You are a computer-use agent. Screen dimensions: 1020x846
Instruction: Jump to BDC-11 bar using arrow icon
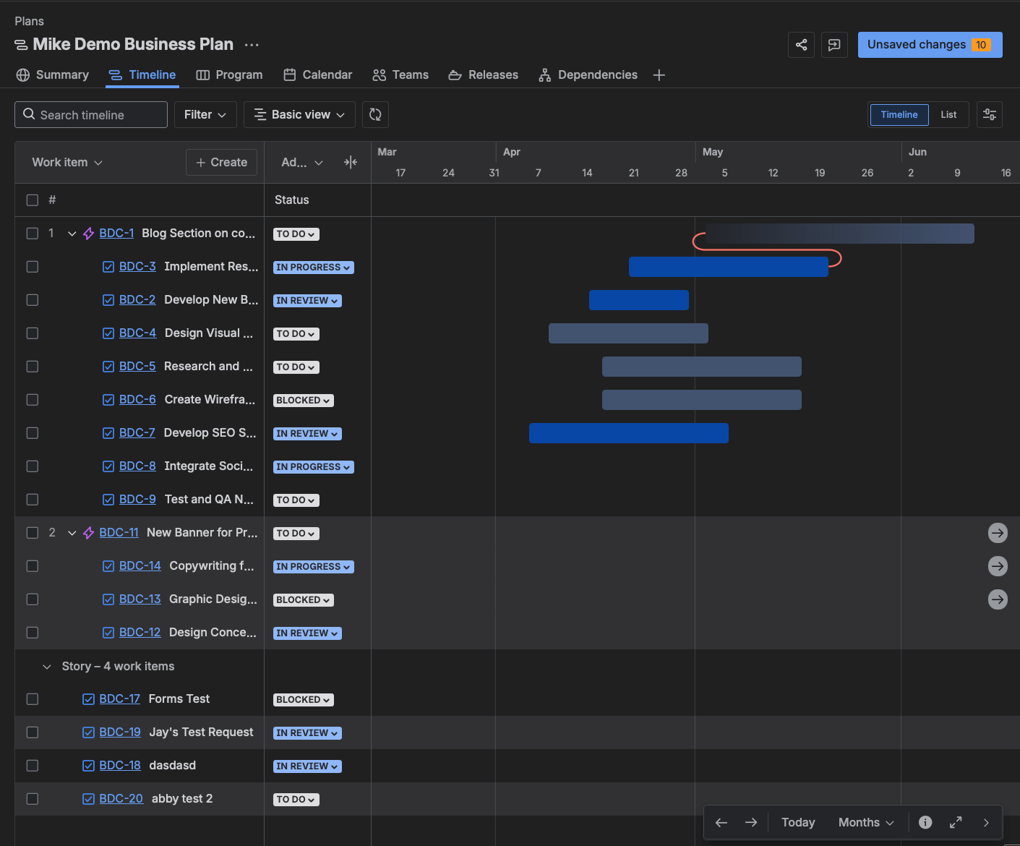[x=998, y=533]
